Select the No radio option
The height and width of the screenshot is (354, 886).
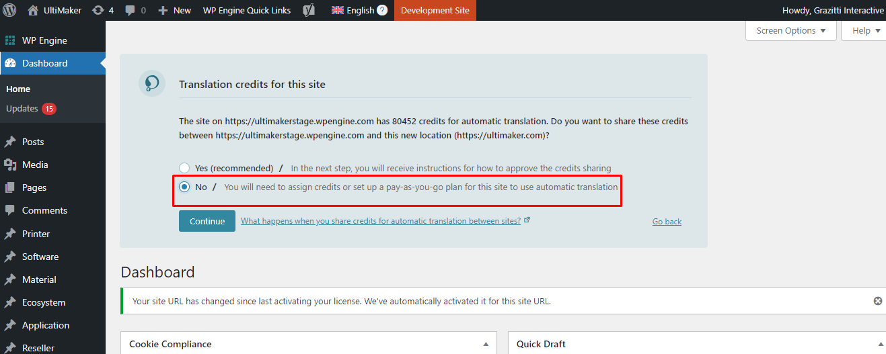184,187
